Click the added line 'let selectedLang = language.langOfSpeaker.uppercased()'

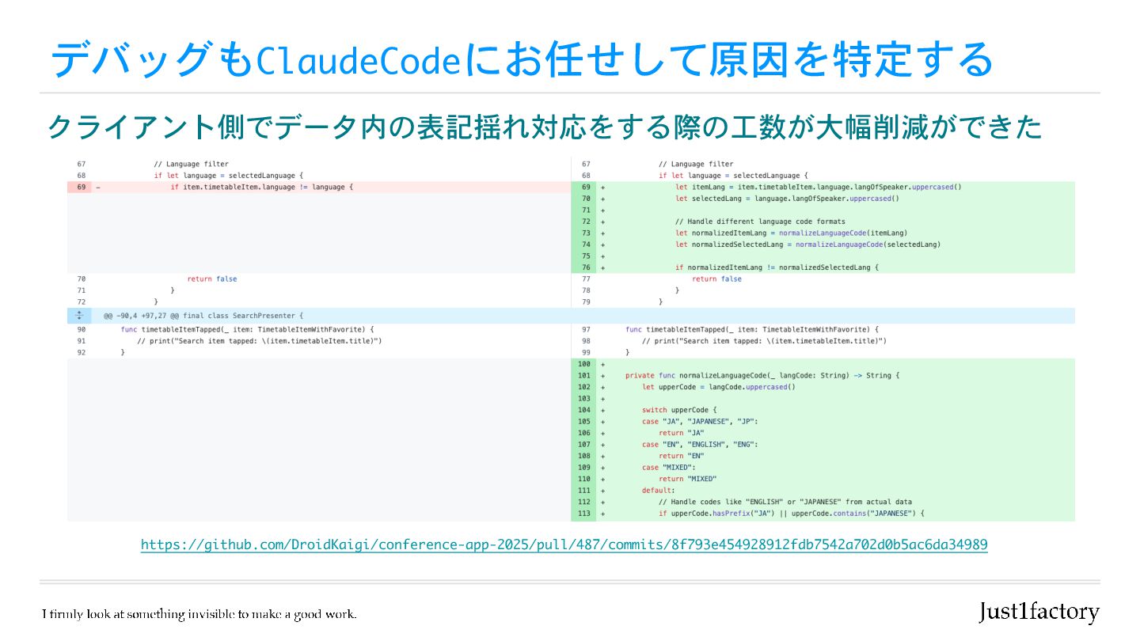click(x=787, y=199)
